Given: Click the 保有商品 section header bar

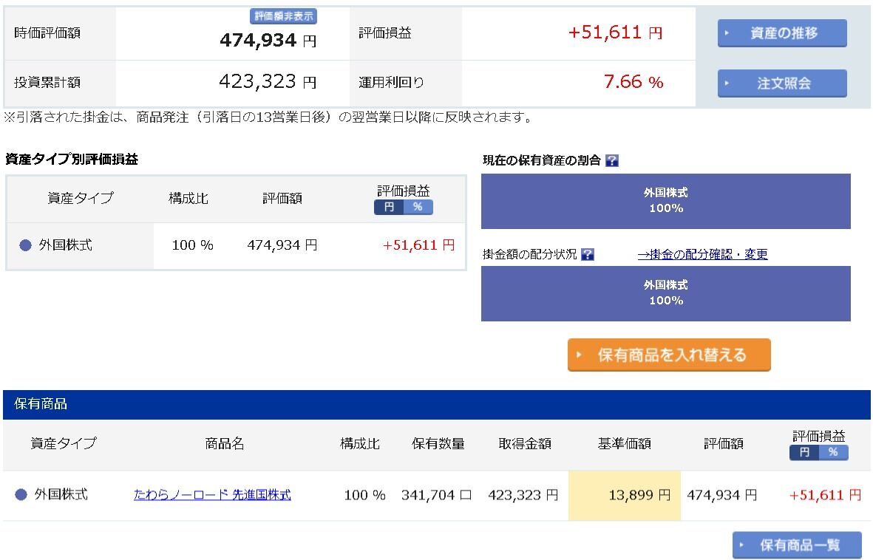Looking at the screenshot, I should pos(436,404).
